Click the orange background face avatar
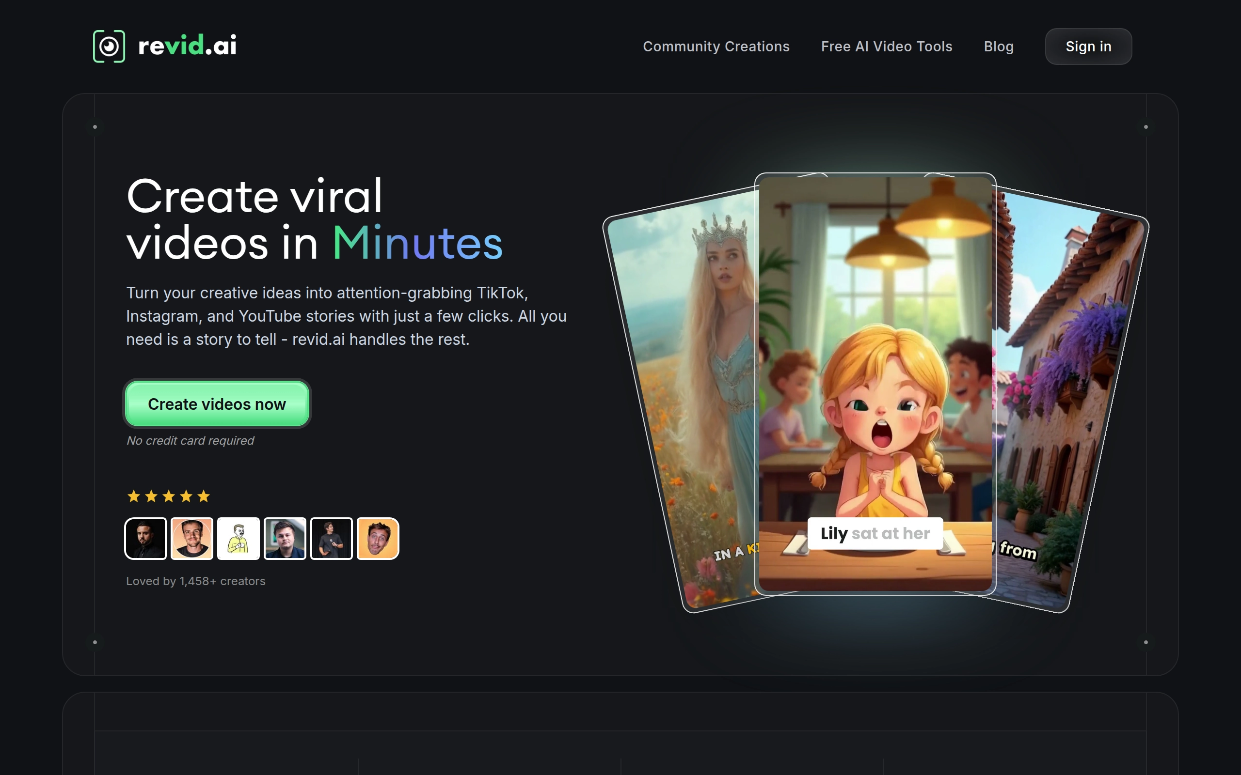Viewport: 1241px width, 775px height. 378,538
